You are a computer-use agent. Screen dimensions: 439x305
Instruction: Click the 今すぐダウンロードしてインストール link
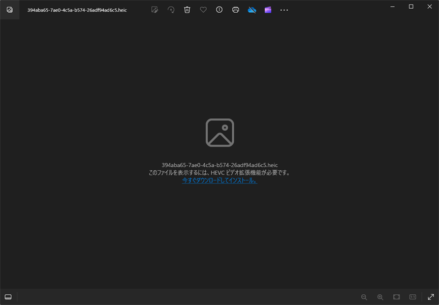coord(219,180)
